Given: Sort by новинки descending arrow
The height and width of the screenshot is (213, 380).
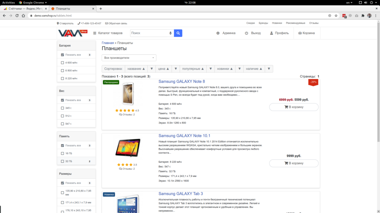Looking at the screenshot, I should coord(239,69).
